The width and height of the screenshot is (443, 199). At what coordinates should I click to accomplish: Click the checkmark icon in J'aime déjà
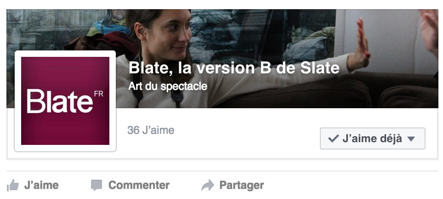tap(333, 138)
